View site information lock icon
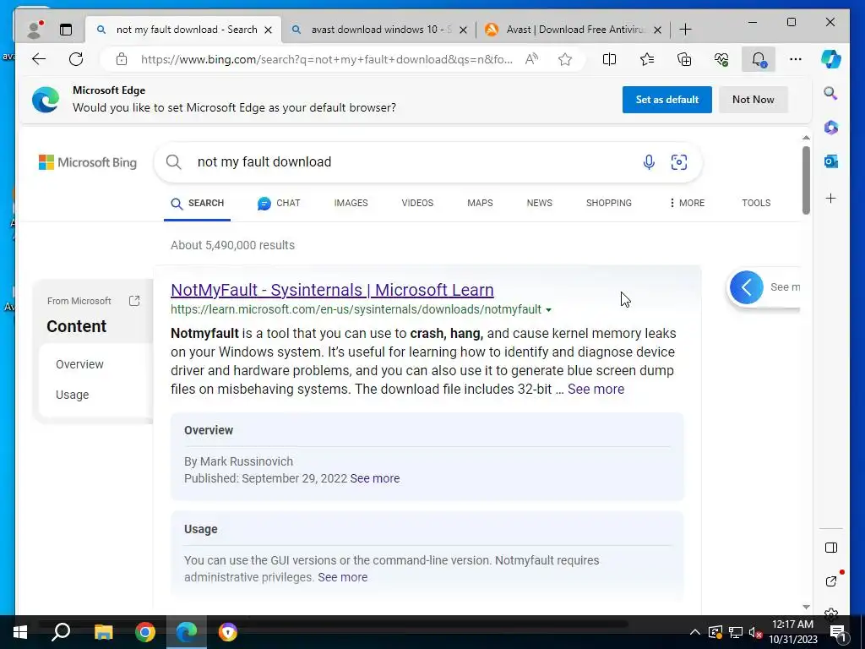The image size is (865, 649). pos(122,59)
